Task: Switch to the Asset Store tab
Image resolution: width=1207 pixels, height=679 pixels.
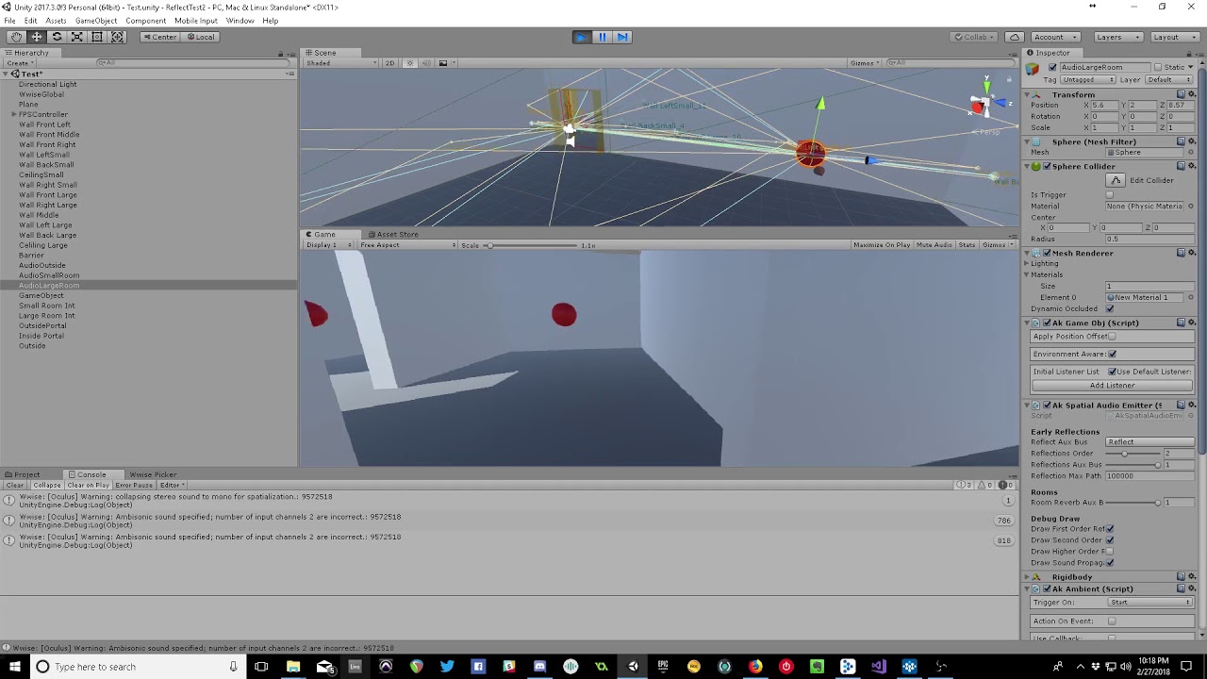Action: click(393, 235)
